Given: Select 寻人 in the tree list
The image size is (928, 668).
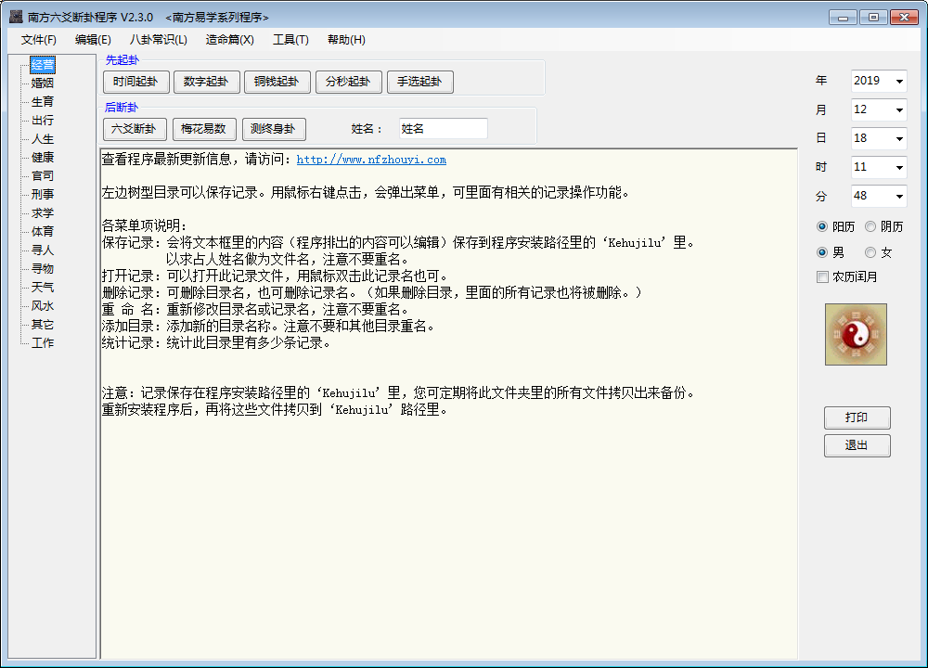Looking at the screenshot, I should [43, 250].
